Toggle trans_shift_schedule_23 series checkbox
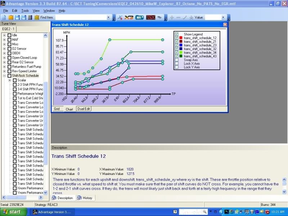 pos(176,45)
